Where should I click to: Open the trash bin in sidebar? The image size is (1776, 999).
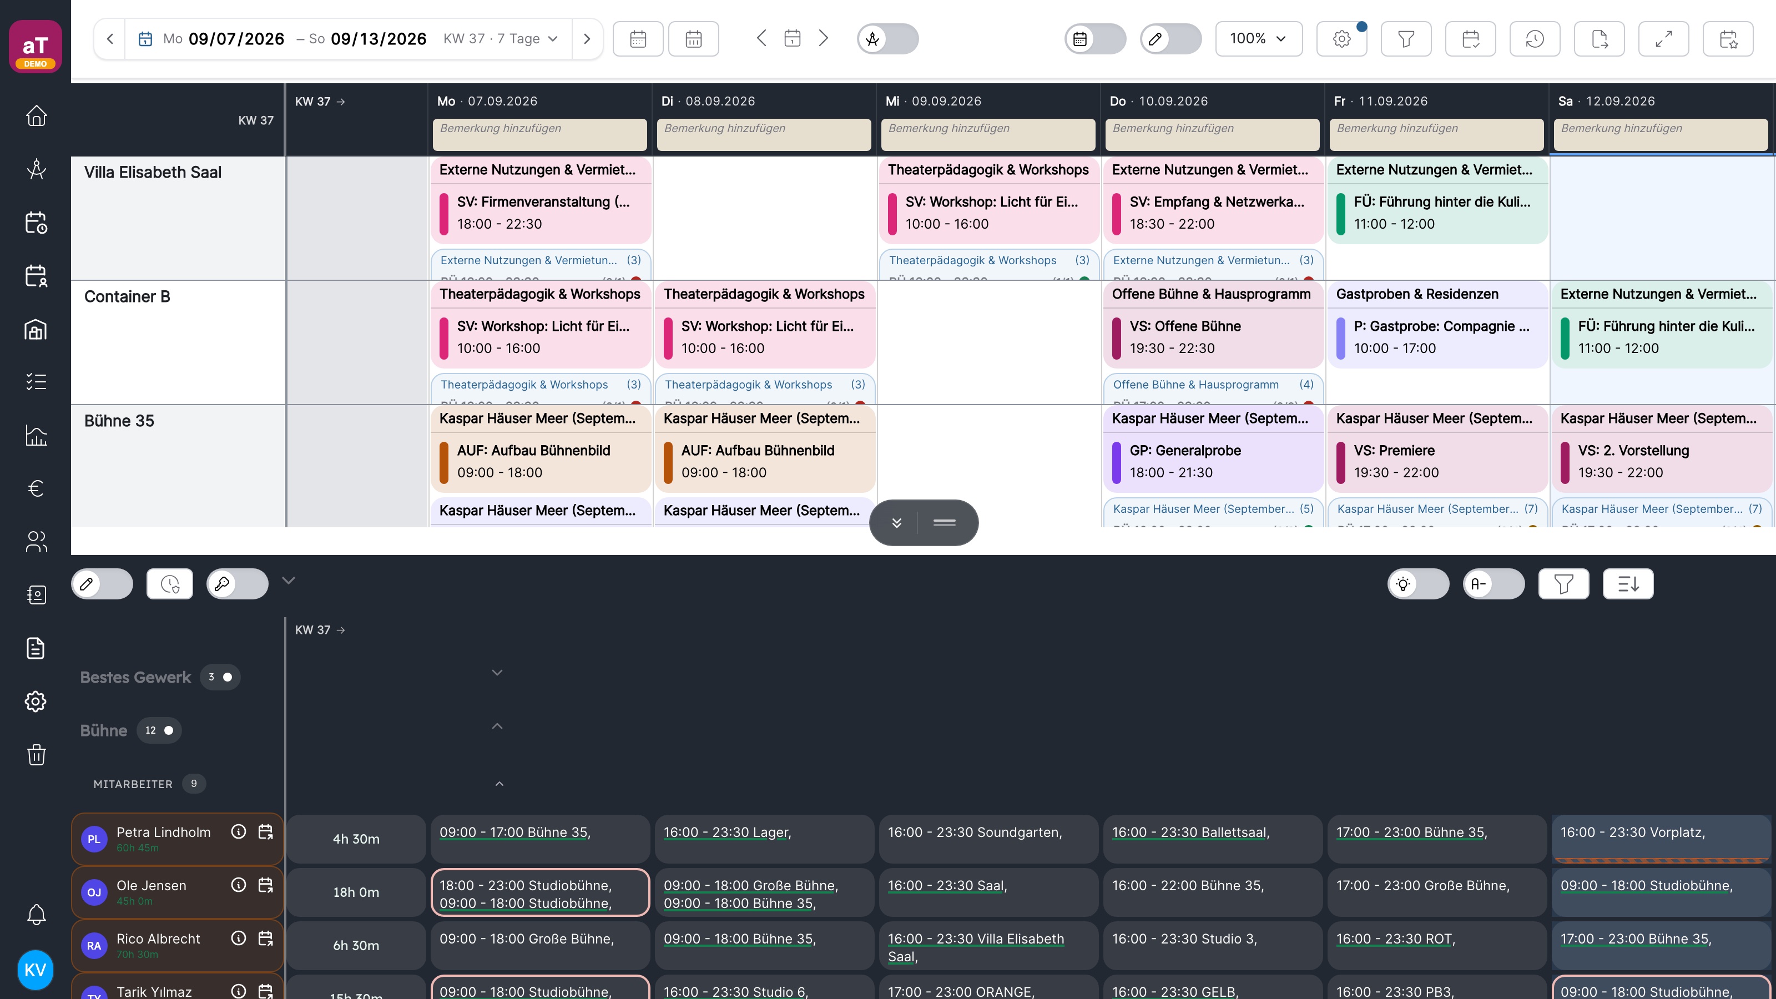click(x=36, y=754)
